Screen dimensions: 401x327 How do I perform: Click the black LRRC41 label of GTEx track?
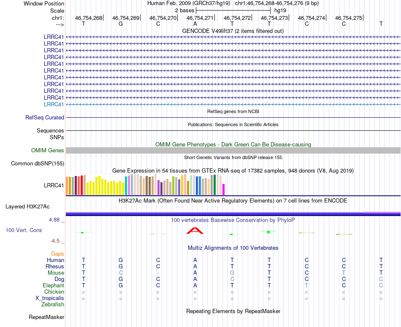tap(54, 185)
